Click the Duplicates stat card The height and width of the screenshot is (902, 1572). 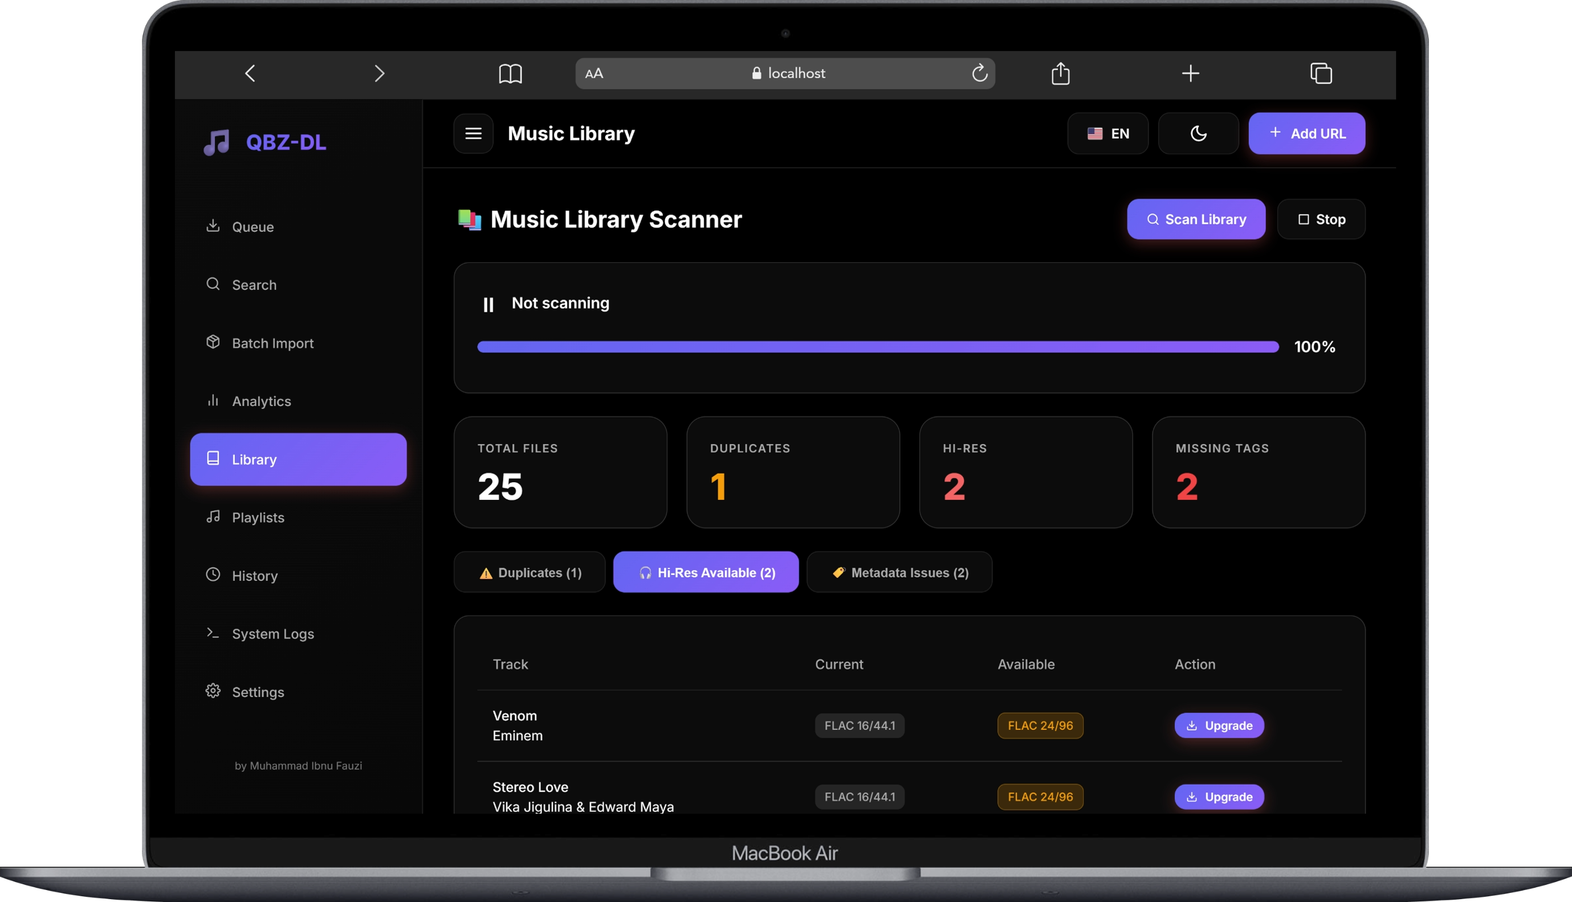[793, 473]
